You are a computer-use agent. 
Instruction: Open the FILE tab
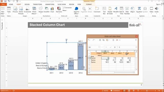coord(3,4)
